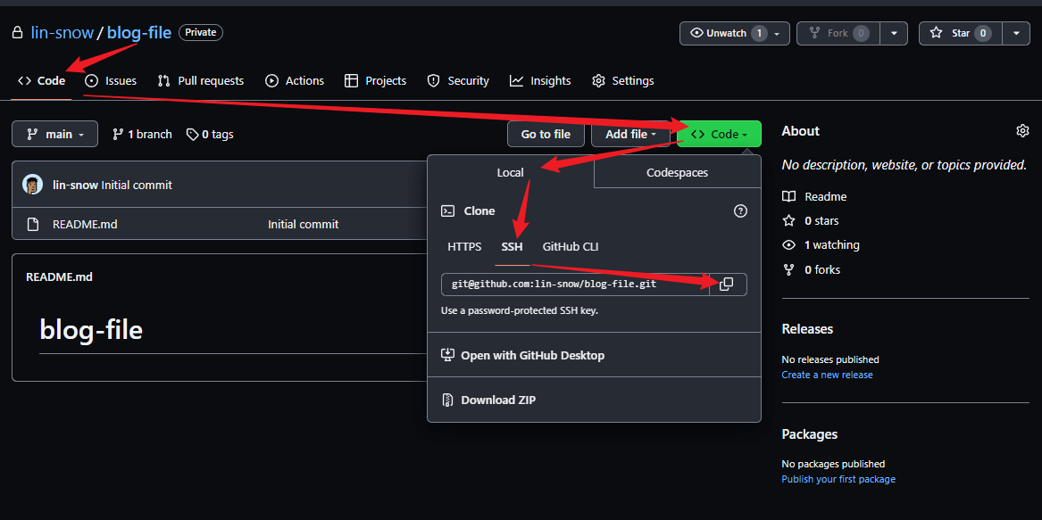Click the README.md file icon

32,225
